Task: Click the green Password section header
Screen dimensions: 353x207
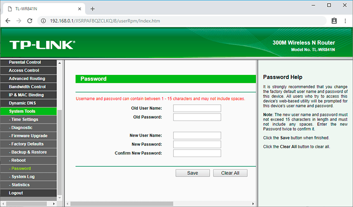Action: [166, 79]
